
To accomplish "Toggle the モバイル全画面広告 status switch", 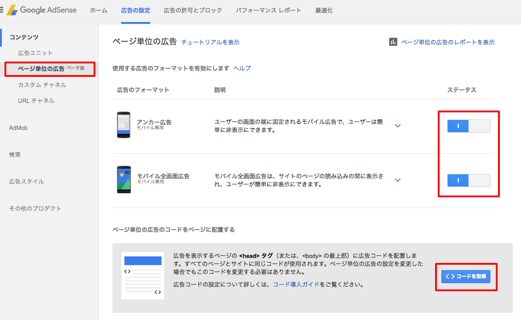I will (468, 181).
